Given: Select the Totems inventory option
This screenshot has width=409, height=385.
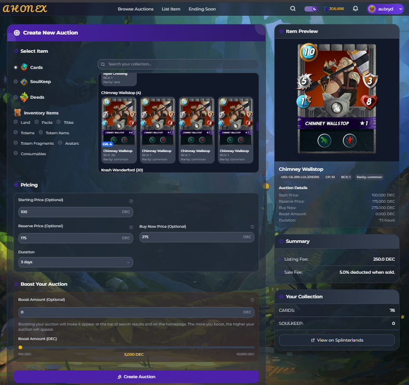Looking at the screenshot, I should [15, 132].
